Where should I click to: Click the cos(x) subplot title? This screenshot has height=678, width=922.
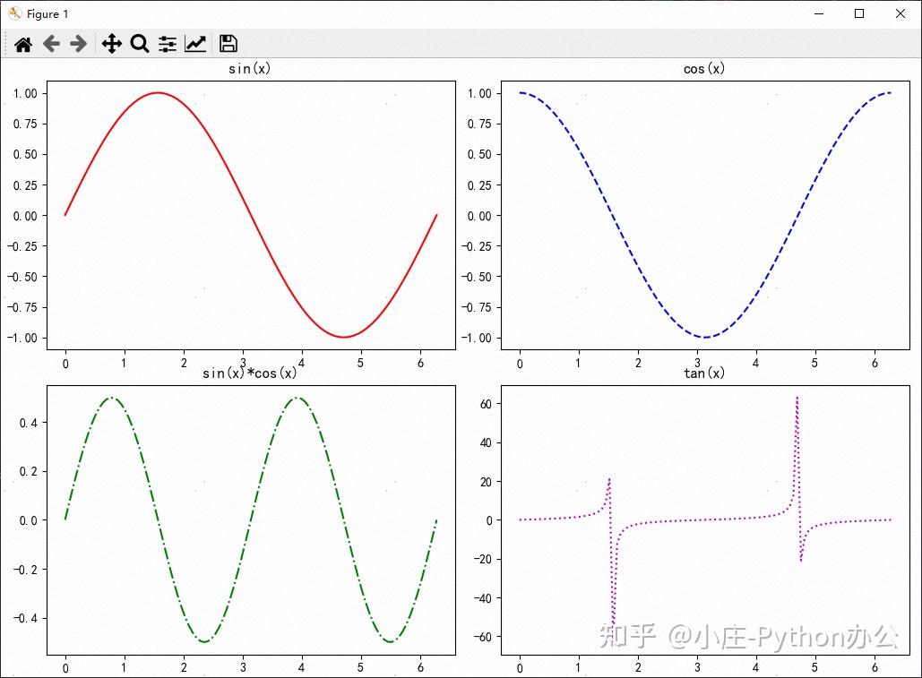[704, 69]
